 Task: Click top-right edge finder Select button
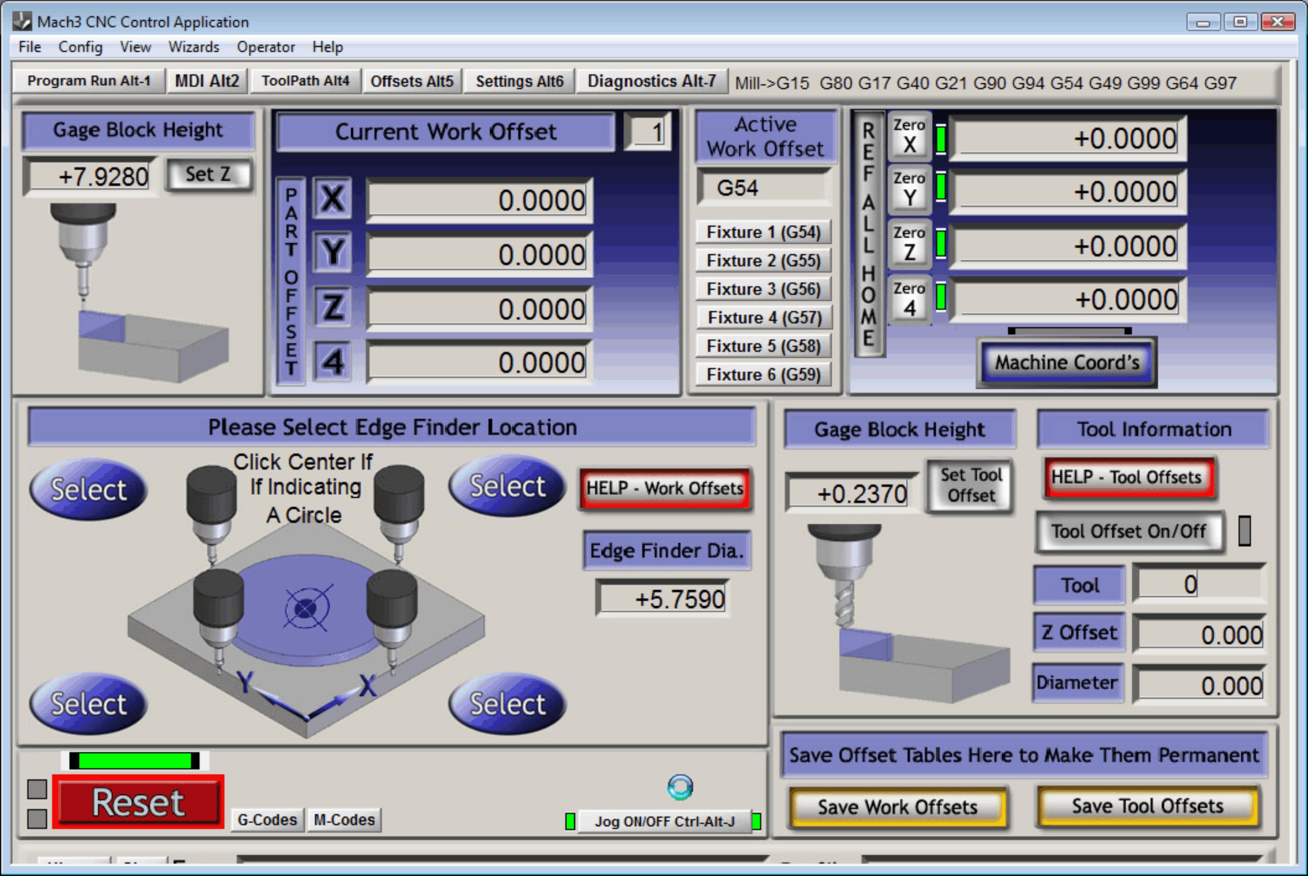point(507,485)
